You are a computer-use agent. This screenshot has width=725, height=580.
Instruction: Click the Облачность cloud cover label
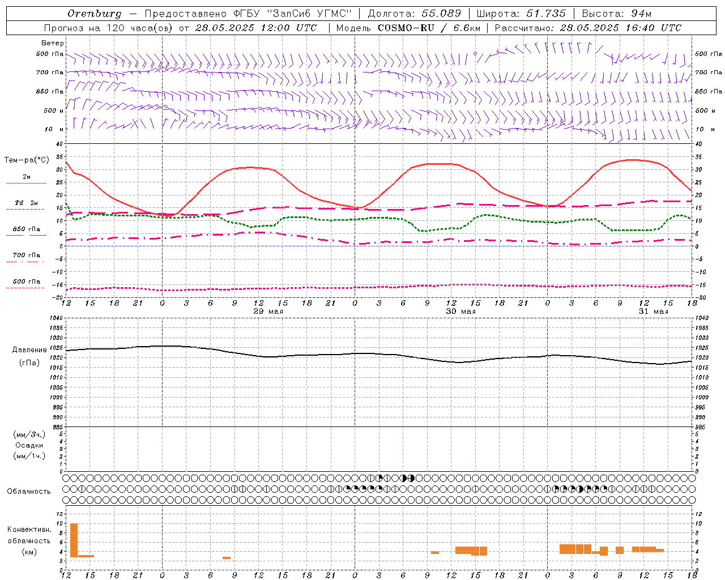click(29, 492)
